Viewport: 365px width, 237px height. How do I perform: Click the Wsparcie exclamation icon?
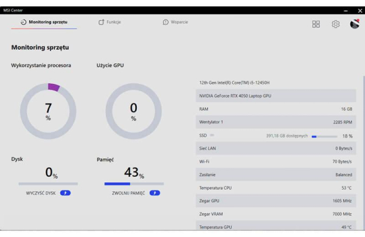(165, 22)
